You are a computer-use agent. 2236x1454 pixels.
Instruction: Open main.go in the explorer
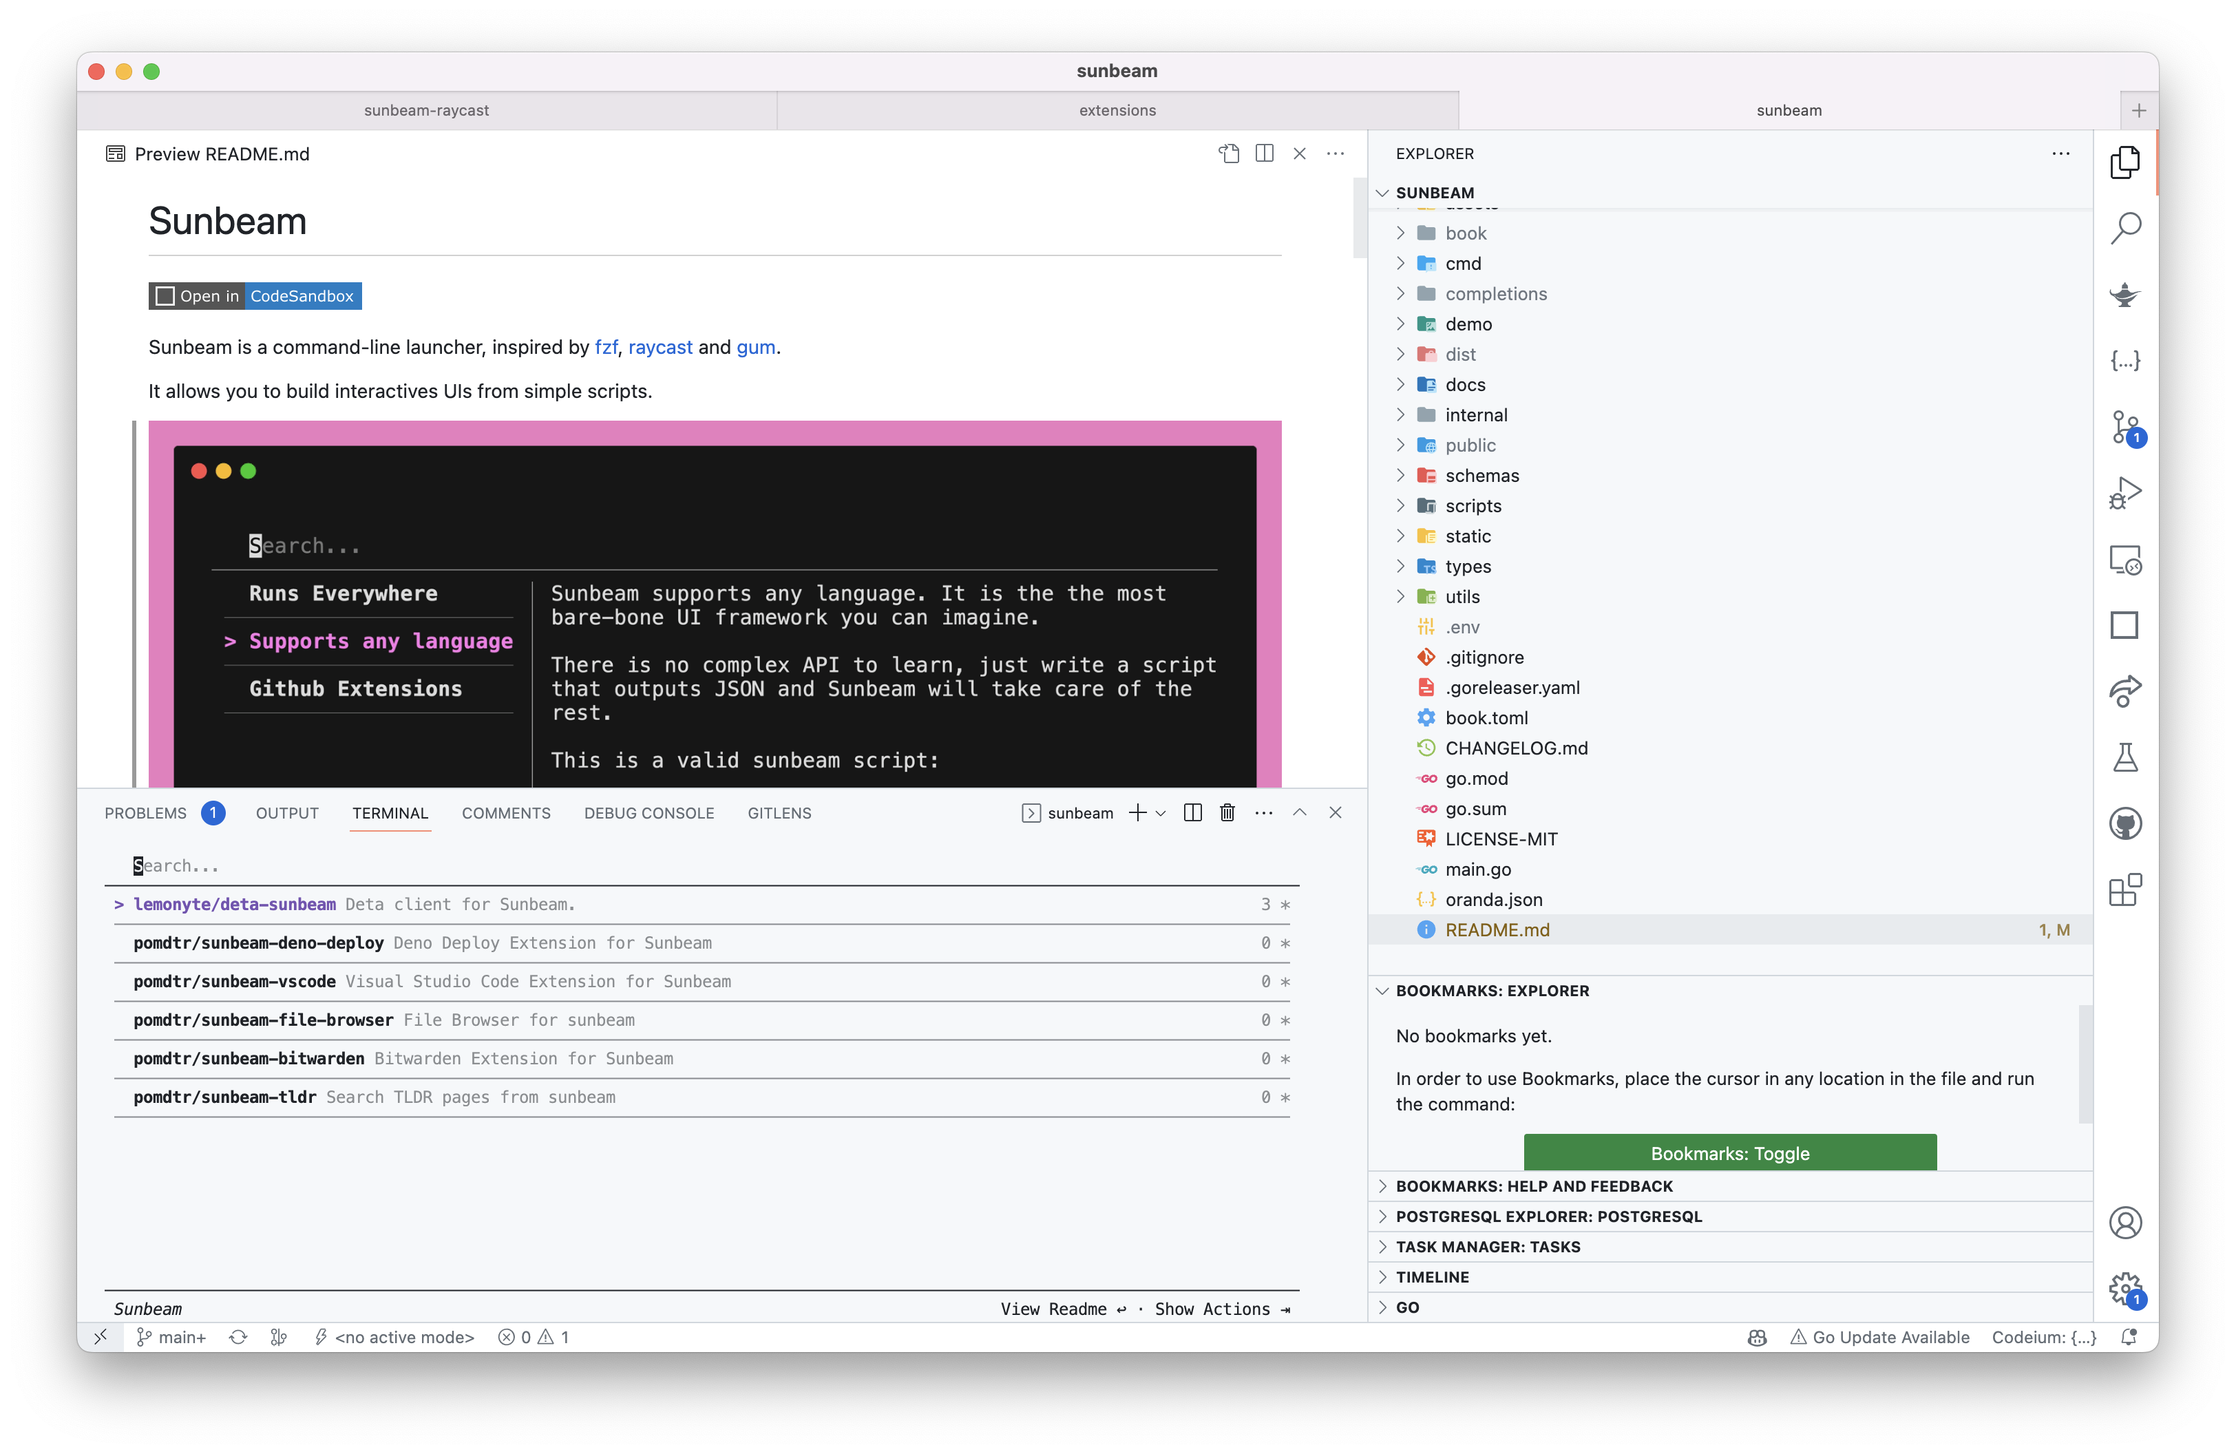point(1478,870)
